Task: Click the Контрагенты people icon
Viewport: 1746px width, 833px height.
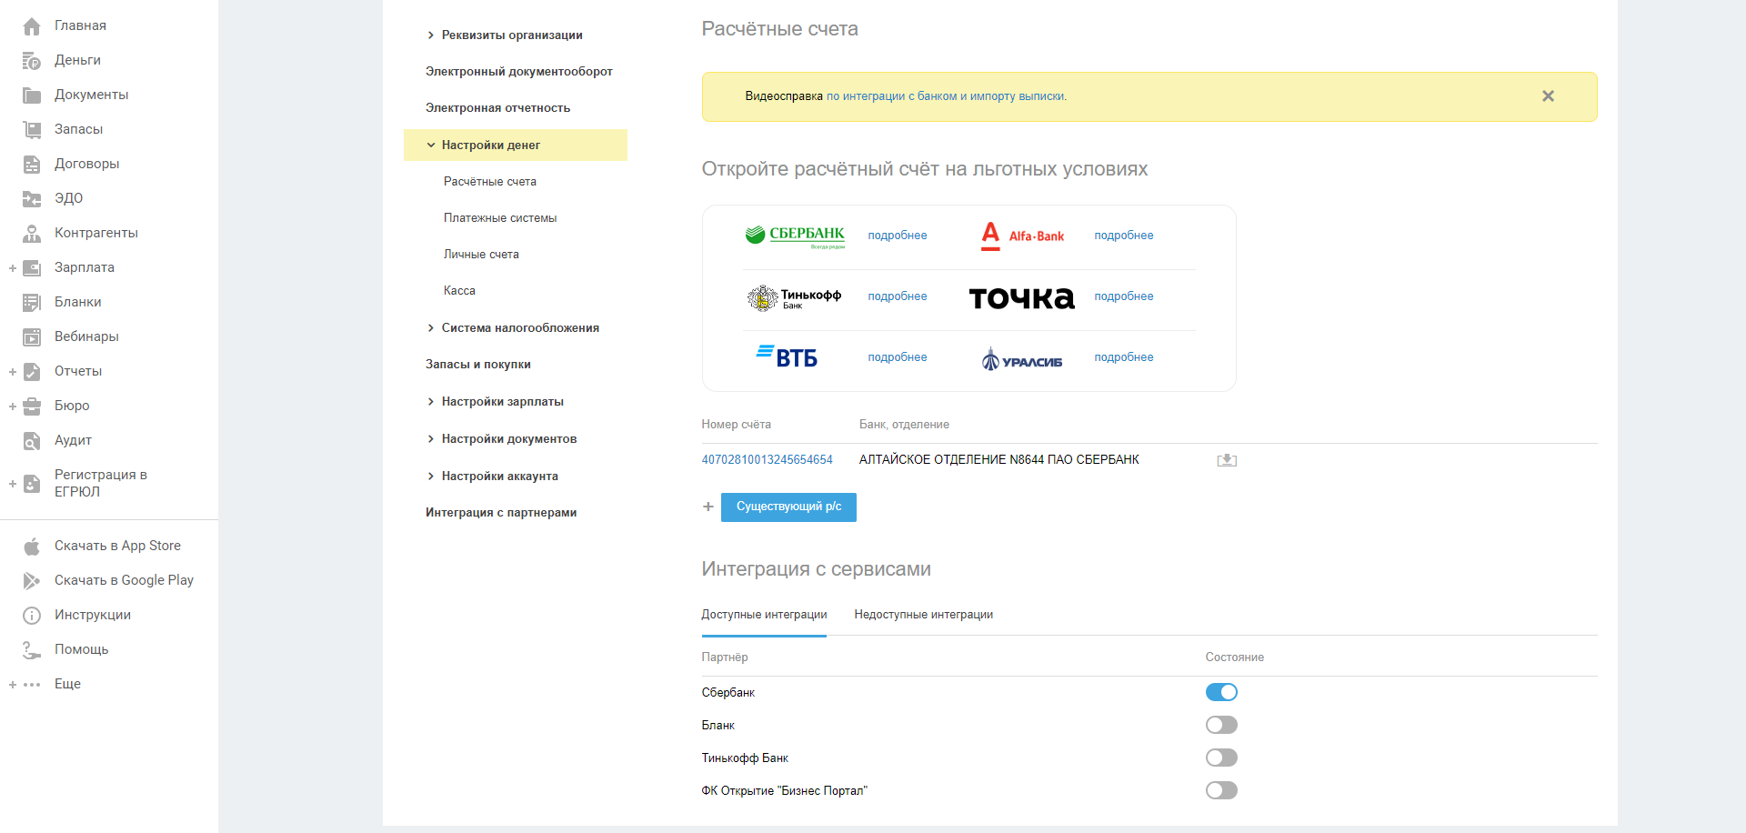Action: 32,234
